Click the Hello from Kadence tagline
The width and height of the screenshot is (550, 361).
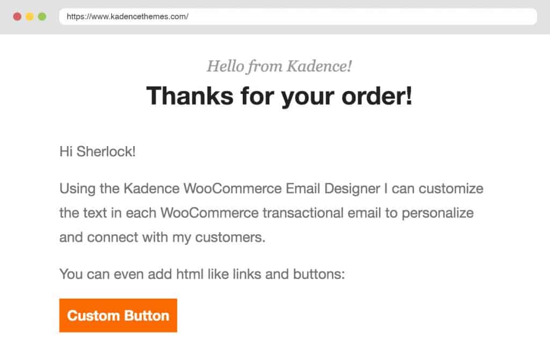[279, 66]
